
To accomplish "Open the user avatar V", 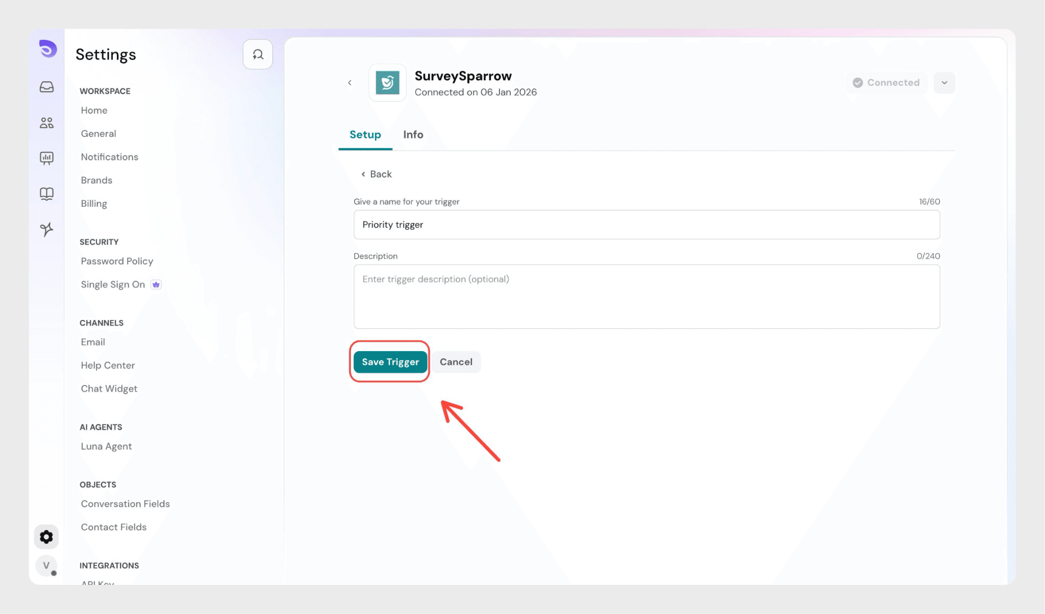I will point(46,565).
